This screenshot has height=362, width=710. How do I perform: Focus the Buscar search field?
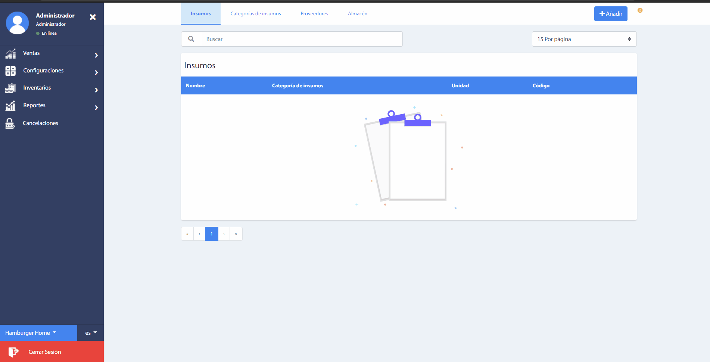pyautogui.click(x=302, y=39)
